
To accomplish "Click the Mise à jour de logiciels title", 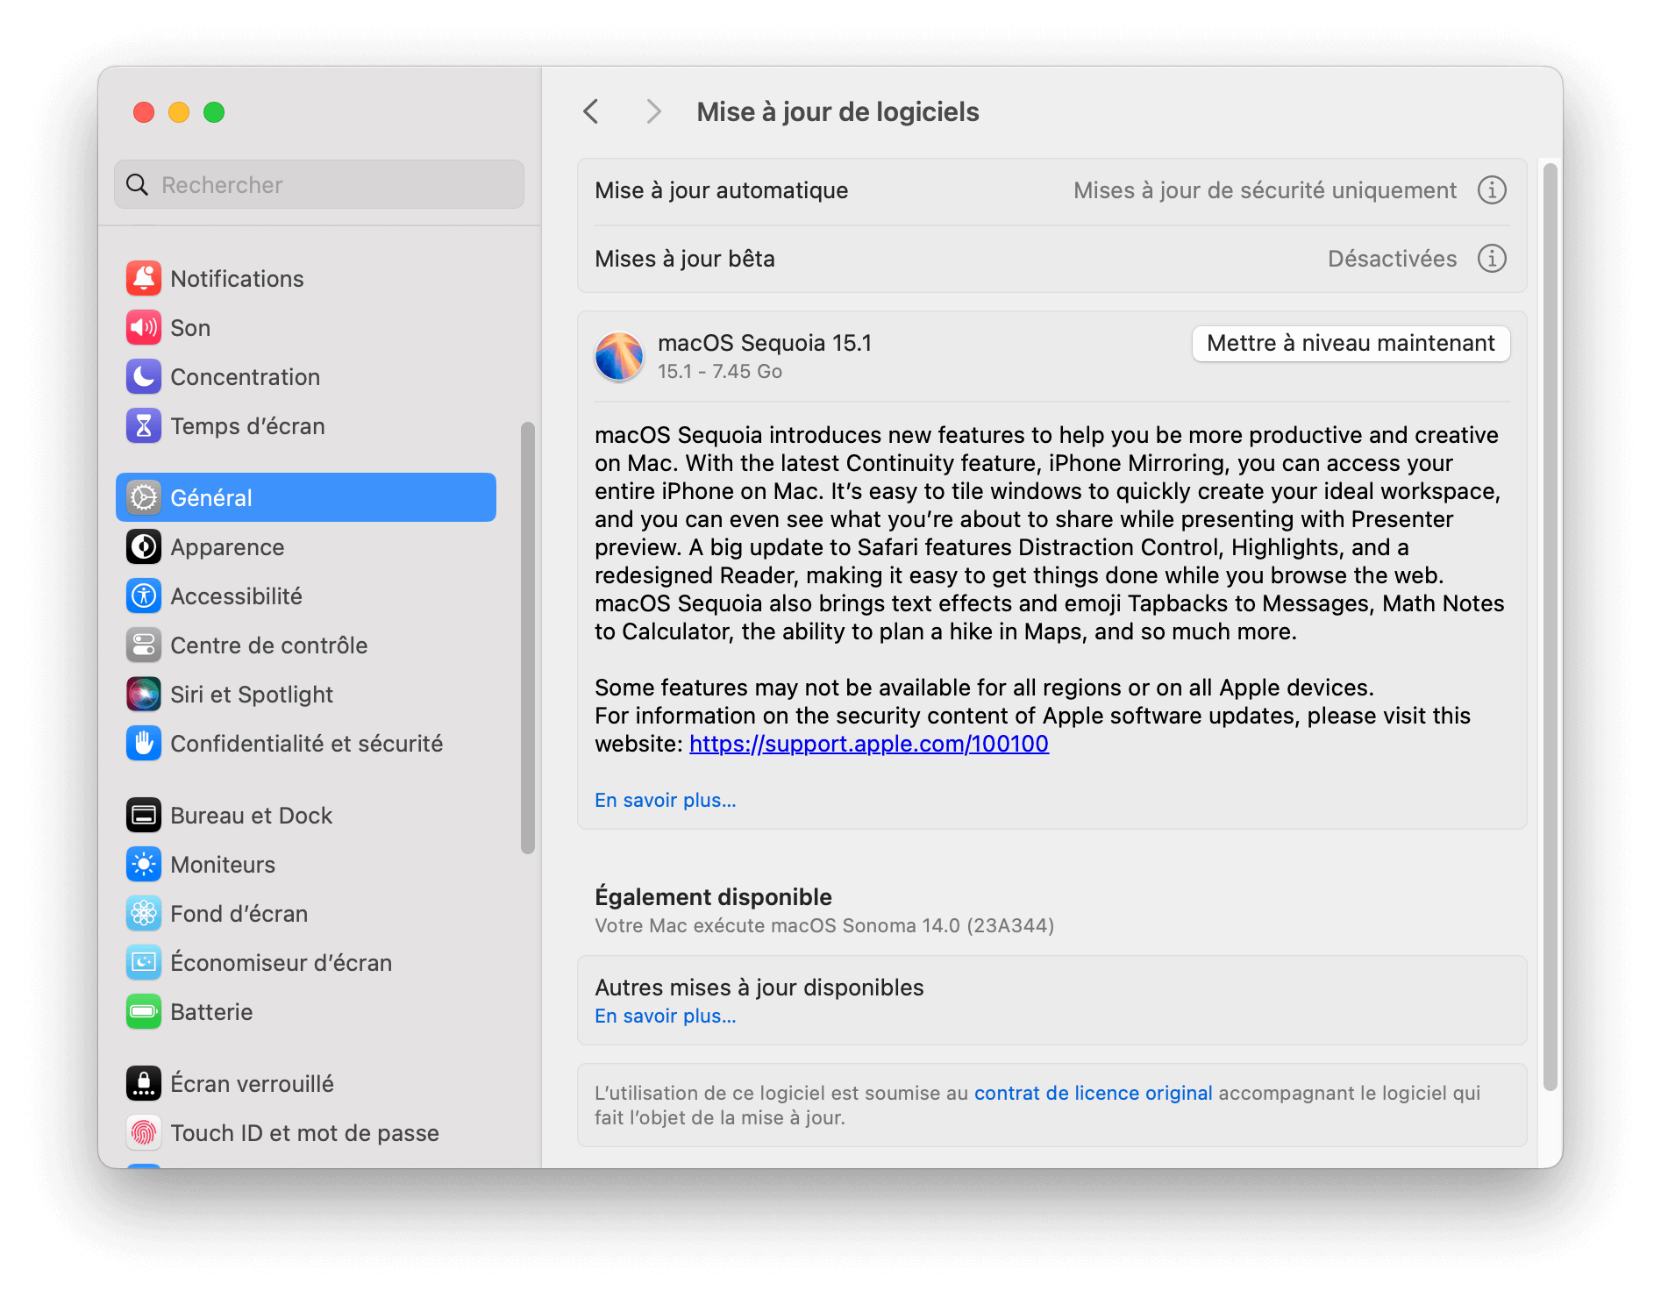I will (838, 111).
